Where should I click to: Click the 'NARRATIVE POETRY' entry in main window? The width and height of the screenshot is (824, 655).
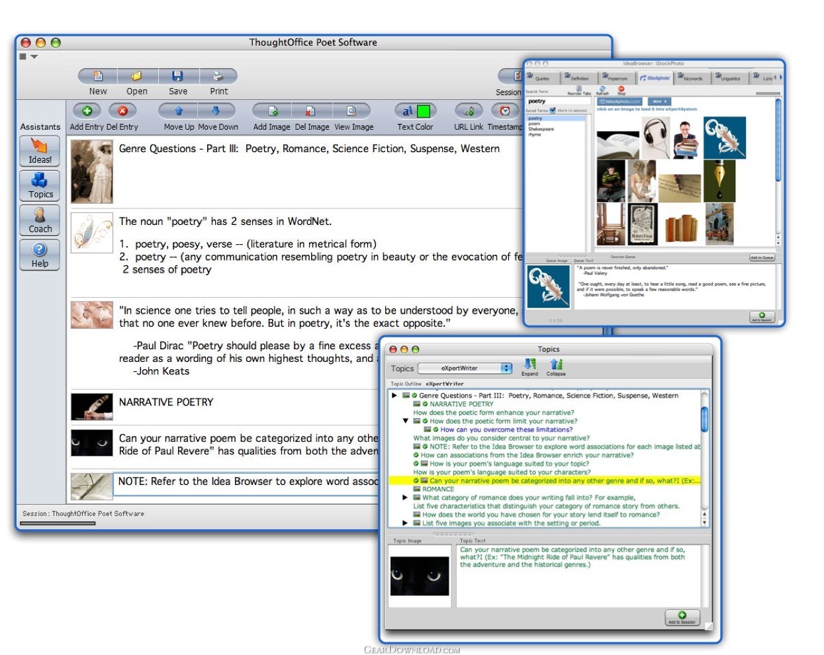point(166,402)
